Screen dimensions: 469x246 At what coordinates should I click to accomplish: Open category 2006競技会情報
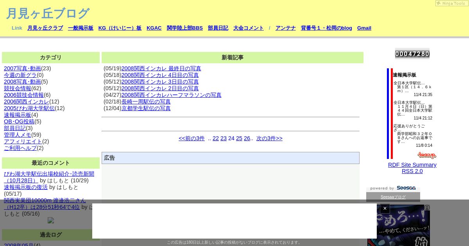coord(24,95)
